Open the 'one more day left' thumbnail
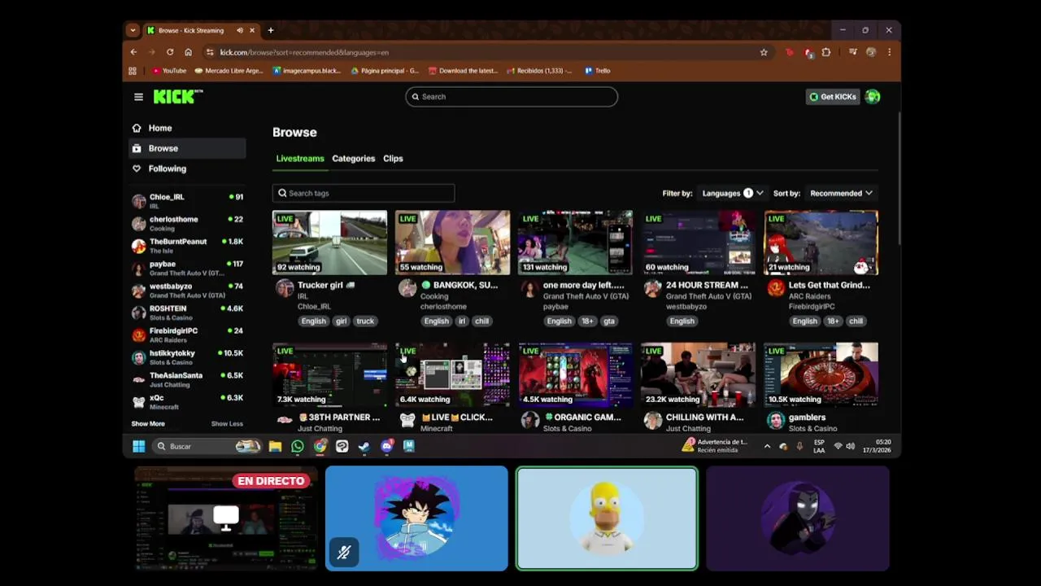This screenshot has height=586, width=1041. (x=575, y=243)
